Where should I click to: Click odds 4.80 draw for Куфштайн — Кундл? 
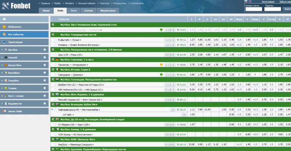coord(200,40)
